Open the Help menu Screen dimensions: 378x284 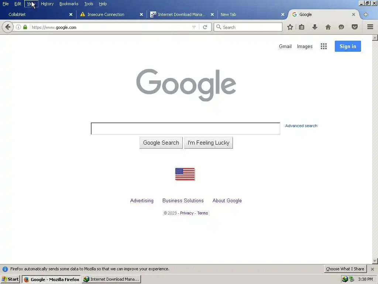[x=103, y=4]
